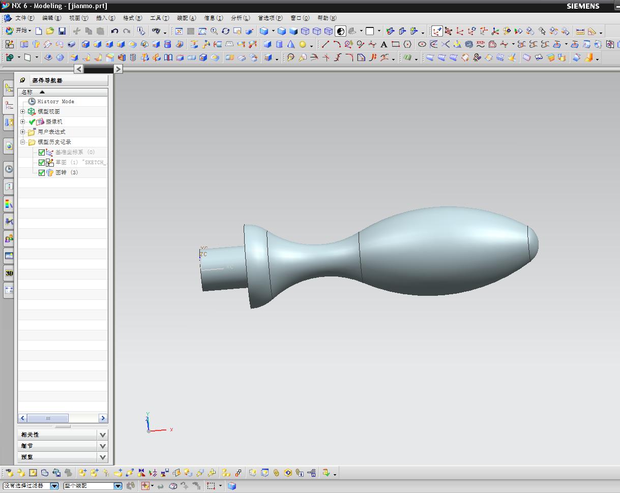The height and width of the screenshot is (493, 620).
Task: Open the History clock tab in resource bar
Action: tap(9, 169)
